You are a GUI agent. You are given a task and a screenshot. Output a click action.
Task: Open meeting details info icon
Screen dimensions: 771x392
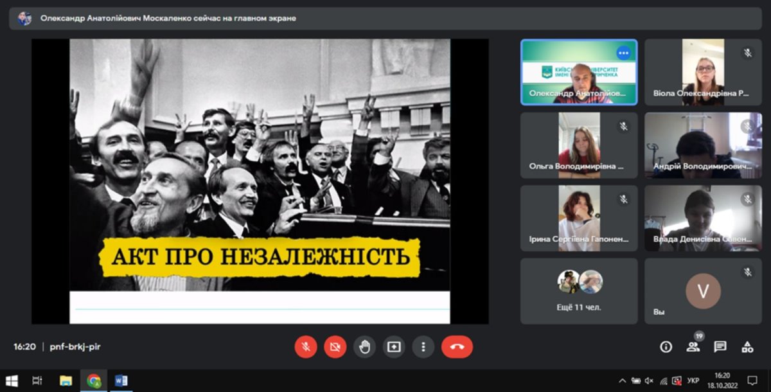pos(666,347)
